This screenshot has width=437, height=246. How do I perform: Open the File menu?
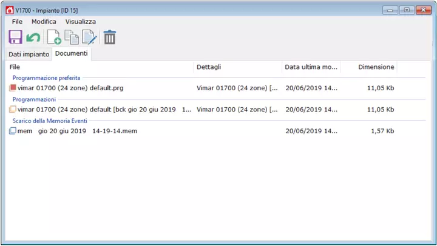(x=17, y=21)
